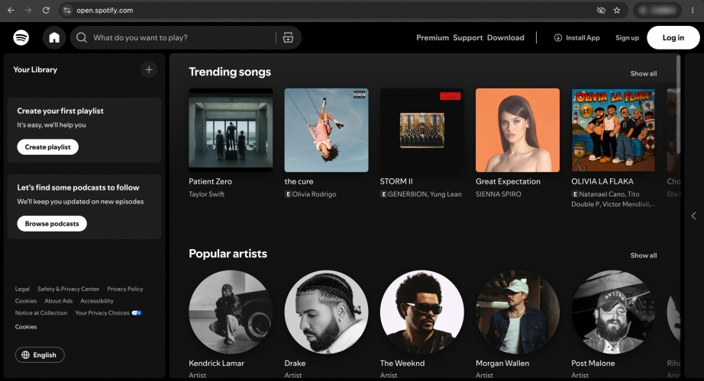Open Post Malone artist photo
Image resolution: width=704 pixels, height=381 pixels.
click(613, 312)
